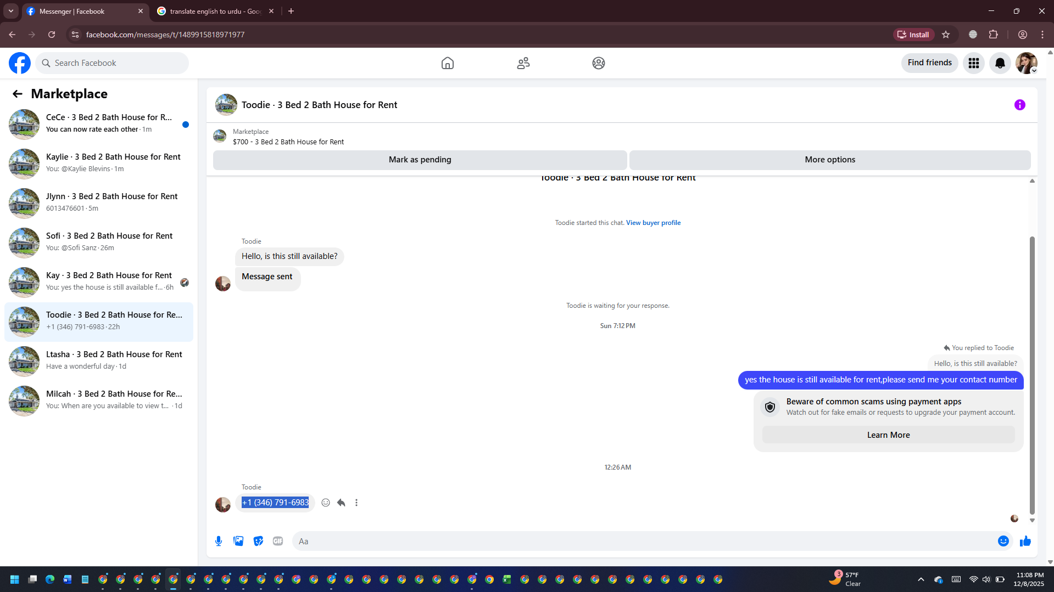Open the Milcah rental conversation
Image resolution: width=1054 pixels, height=592 pixels.
[x=99, y=401]
